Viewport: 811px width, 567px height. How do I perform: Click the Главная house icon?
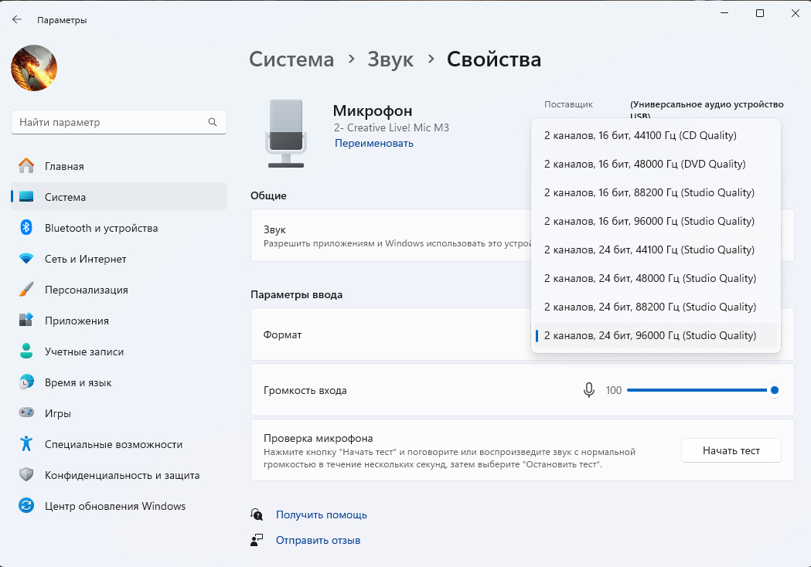26,165
